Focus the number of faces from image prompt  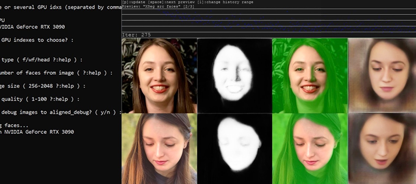coord(55,73)
